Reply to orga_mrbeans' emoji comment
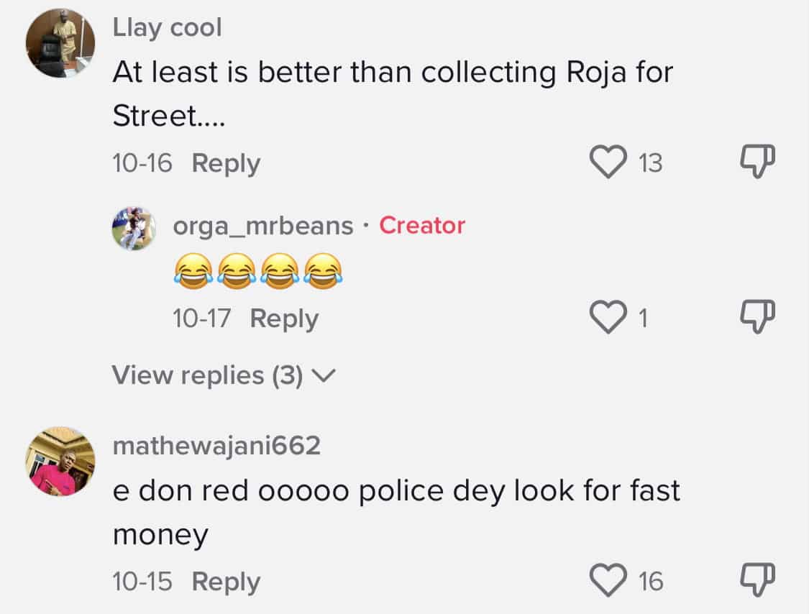This screenshot has width=809, height=614. click(284, 319)
